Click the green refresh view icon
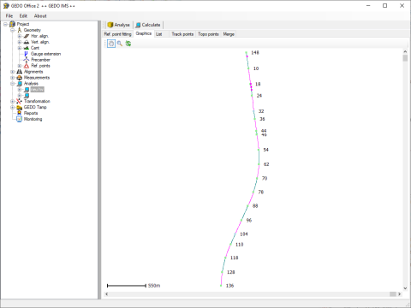Viewport: 411px width, 308px height. point(128,44)
